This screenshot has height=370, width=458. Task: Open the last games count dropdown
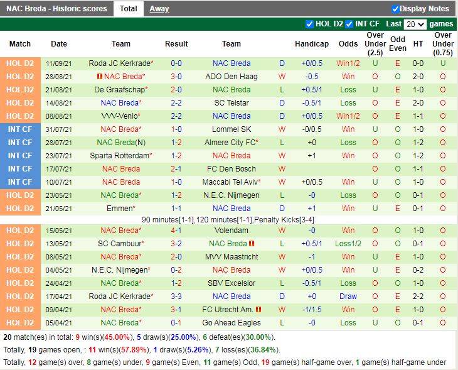(415, 24)
